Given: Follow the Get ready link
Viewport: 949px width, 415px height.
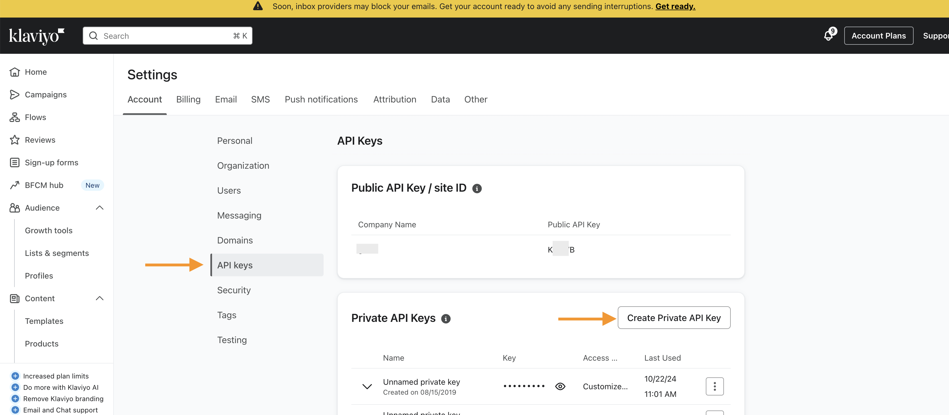Looking at the screenshot, I should point(675,6).
